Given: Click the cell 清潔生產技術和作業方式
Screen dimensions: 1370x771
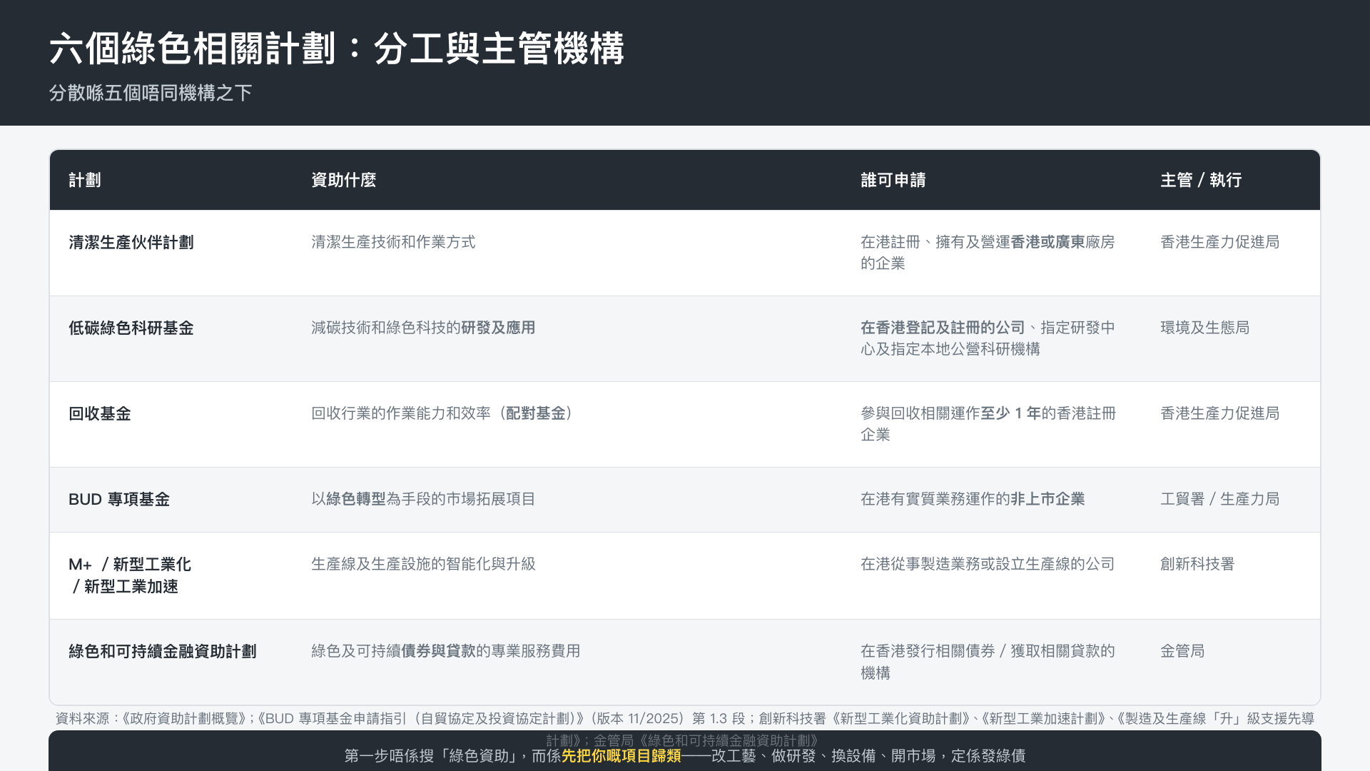Looking at the screenshot, I should tap(393, 242).
